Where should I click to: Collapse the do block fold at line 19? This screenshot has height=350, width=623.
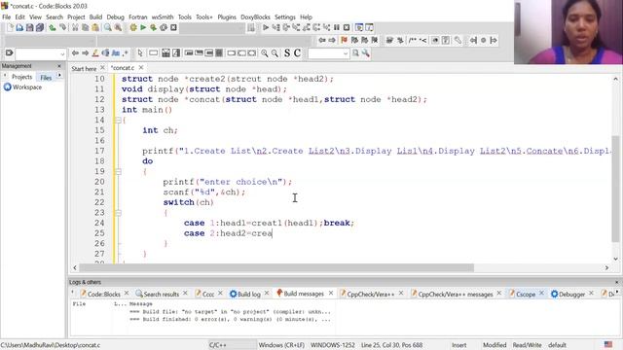[118, 171]
